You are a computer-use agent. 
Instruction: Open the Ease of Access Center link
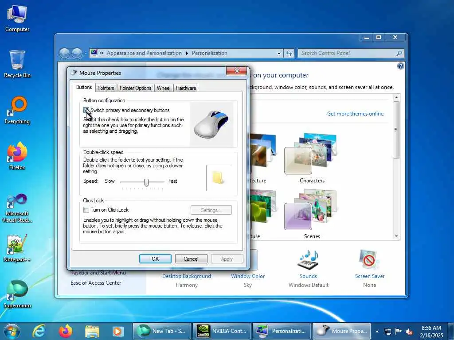coord(96,283)
